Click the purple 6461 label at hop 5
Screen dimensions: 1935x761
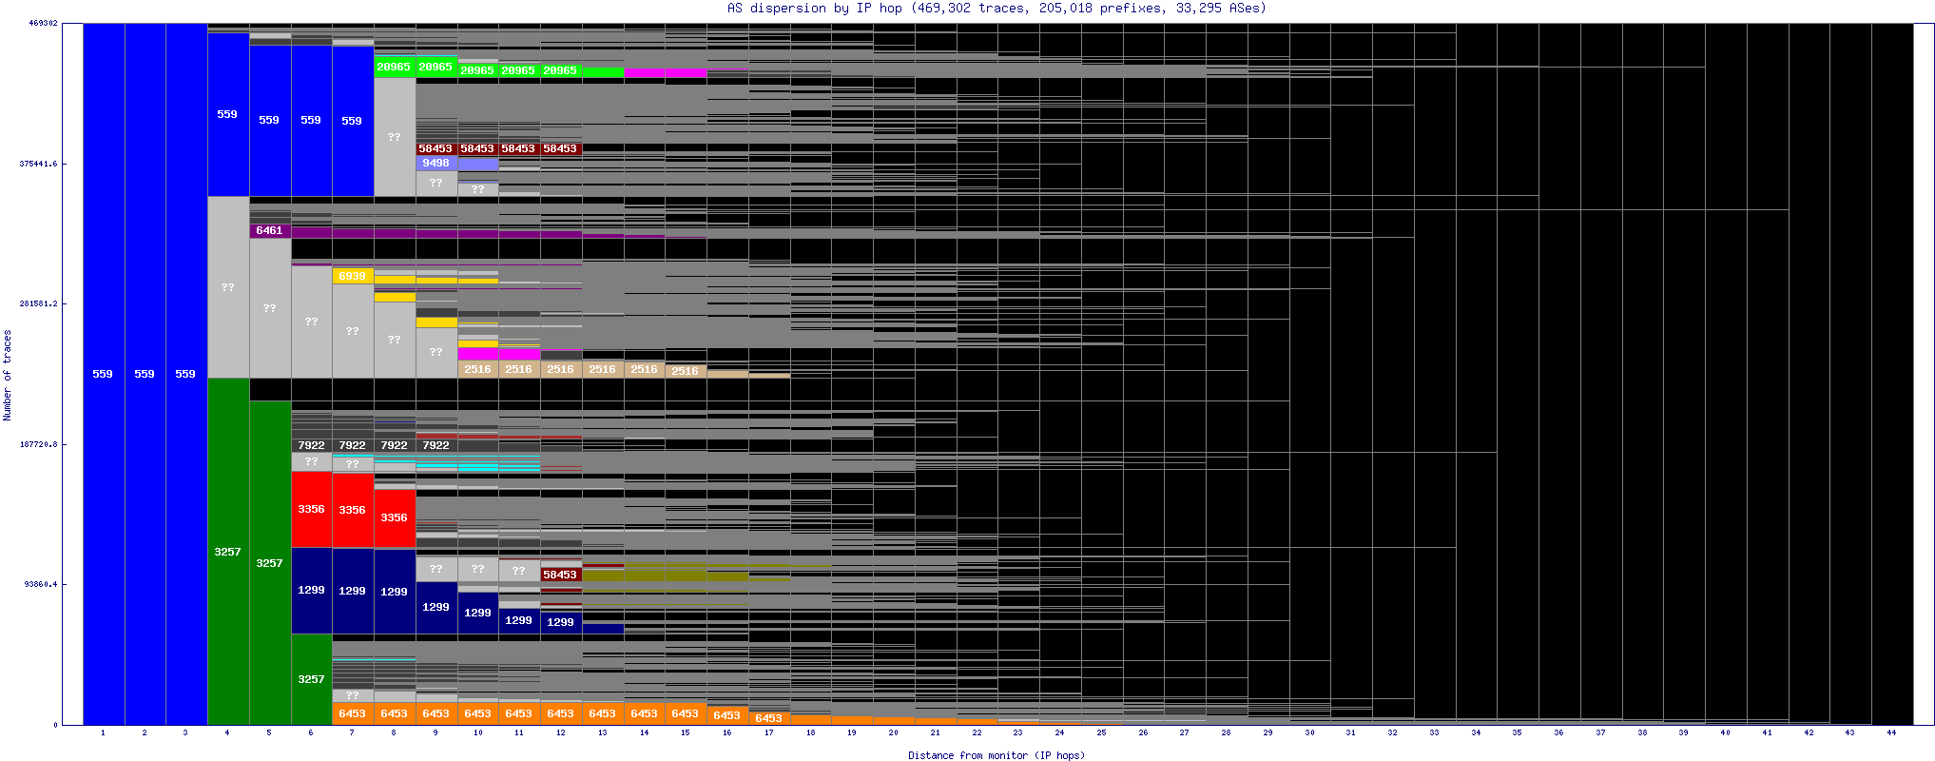270,230
